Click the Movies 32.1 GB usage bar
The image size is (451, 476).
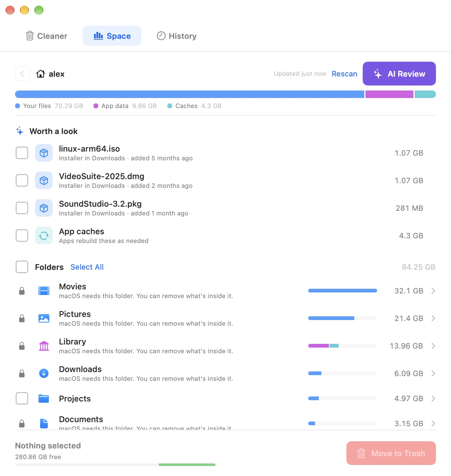point(343,291)
